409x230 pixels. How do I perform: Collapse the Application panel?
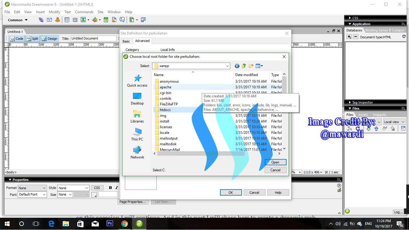(x=350, y=24)
